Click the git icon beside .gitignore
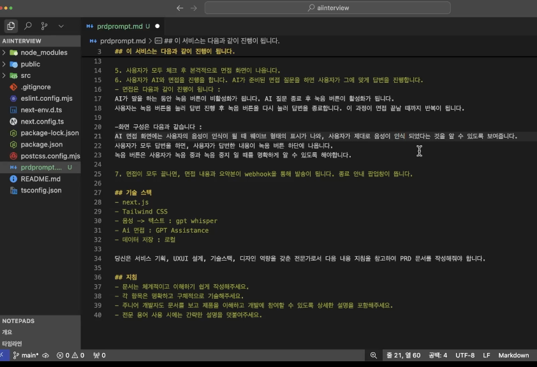Viewport: 537px width, 367px height. click(x=13, y=87)
